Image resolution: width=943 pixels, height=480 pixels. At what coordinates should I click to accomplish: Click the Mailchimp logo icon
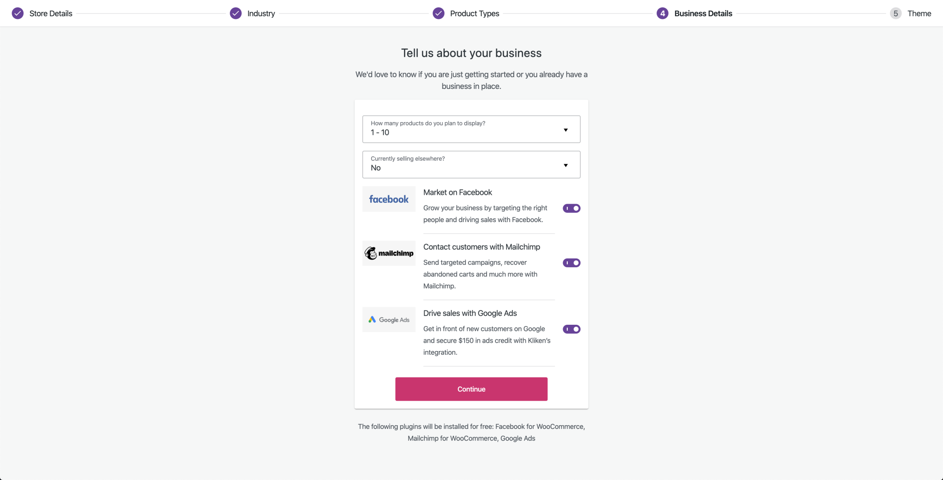tap(389, 253)
